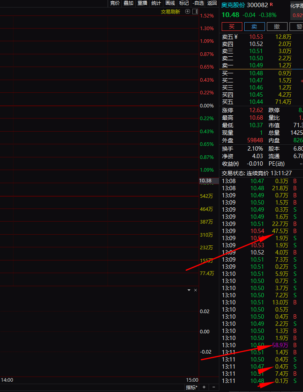Click 返回 to go back
The height and width of the screenshot is (392, 303).
pyautogui.click(x=212, y=3)
